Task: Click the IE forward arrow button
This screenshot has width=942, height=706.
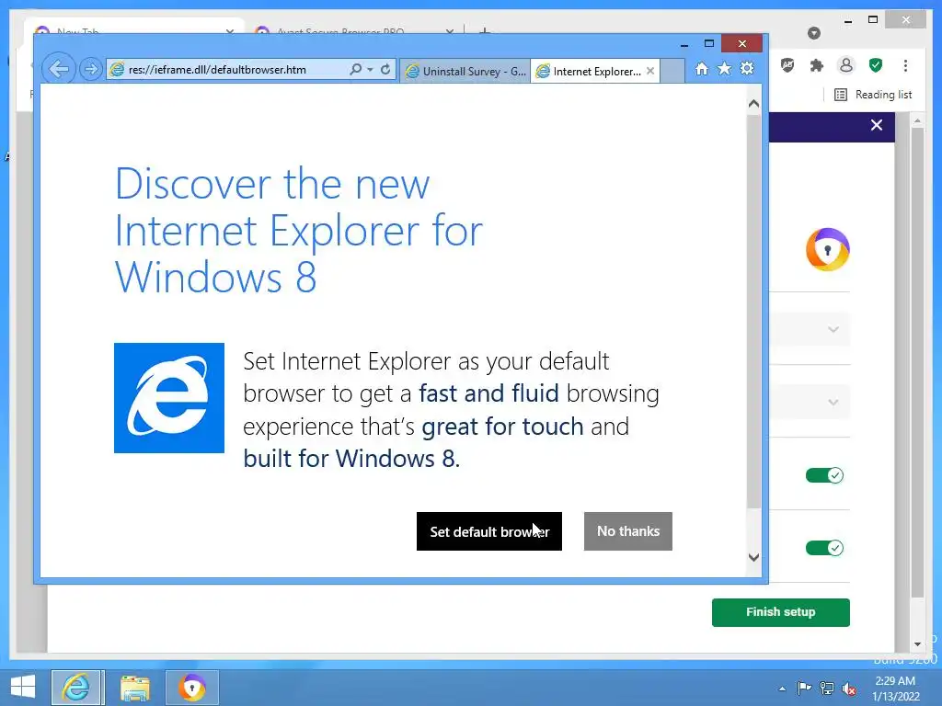Action: pyautogui.click(x=91, y=70)
